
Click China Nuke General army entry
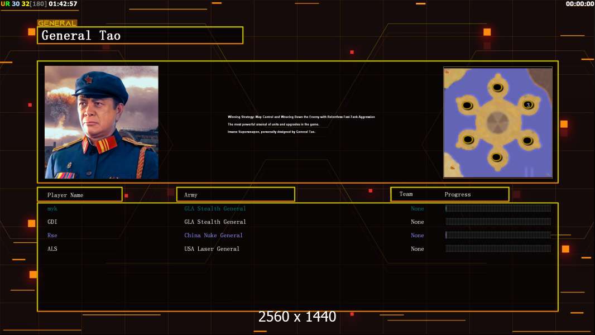(213, 235)
